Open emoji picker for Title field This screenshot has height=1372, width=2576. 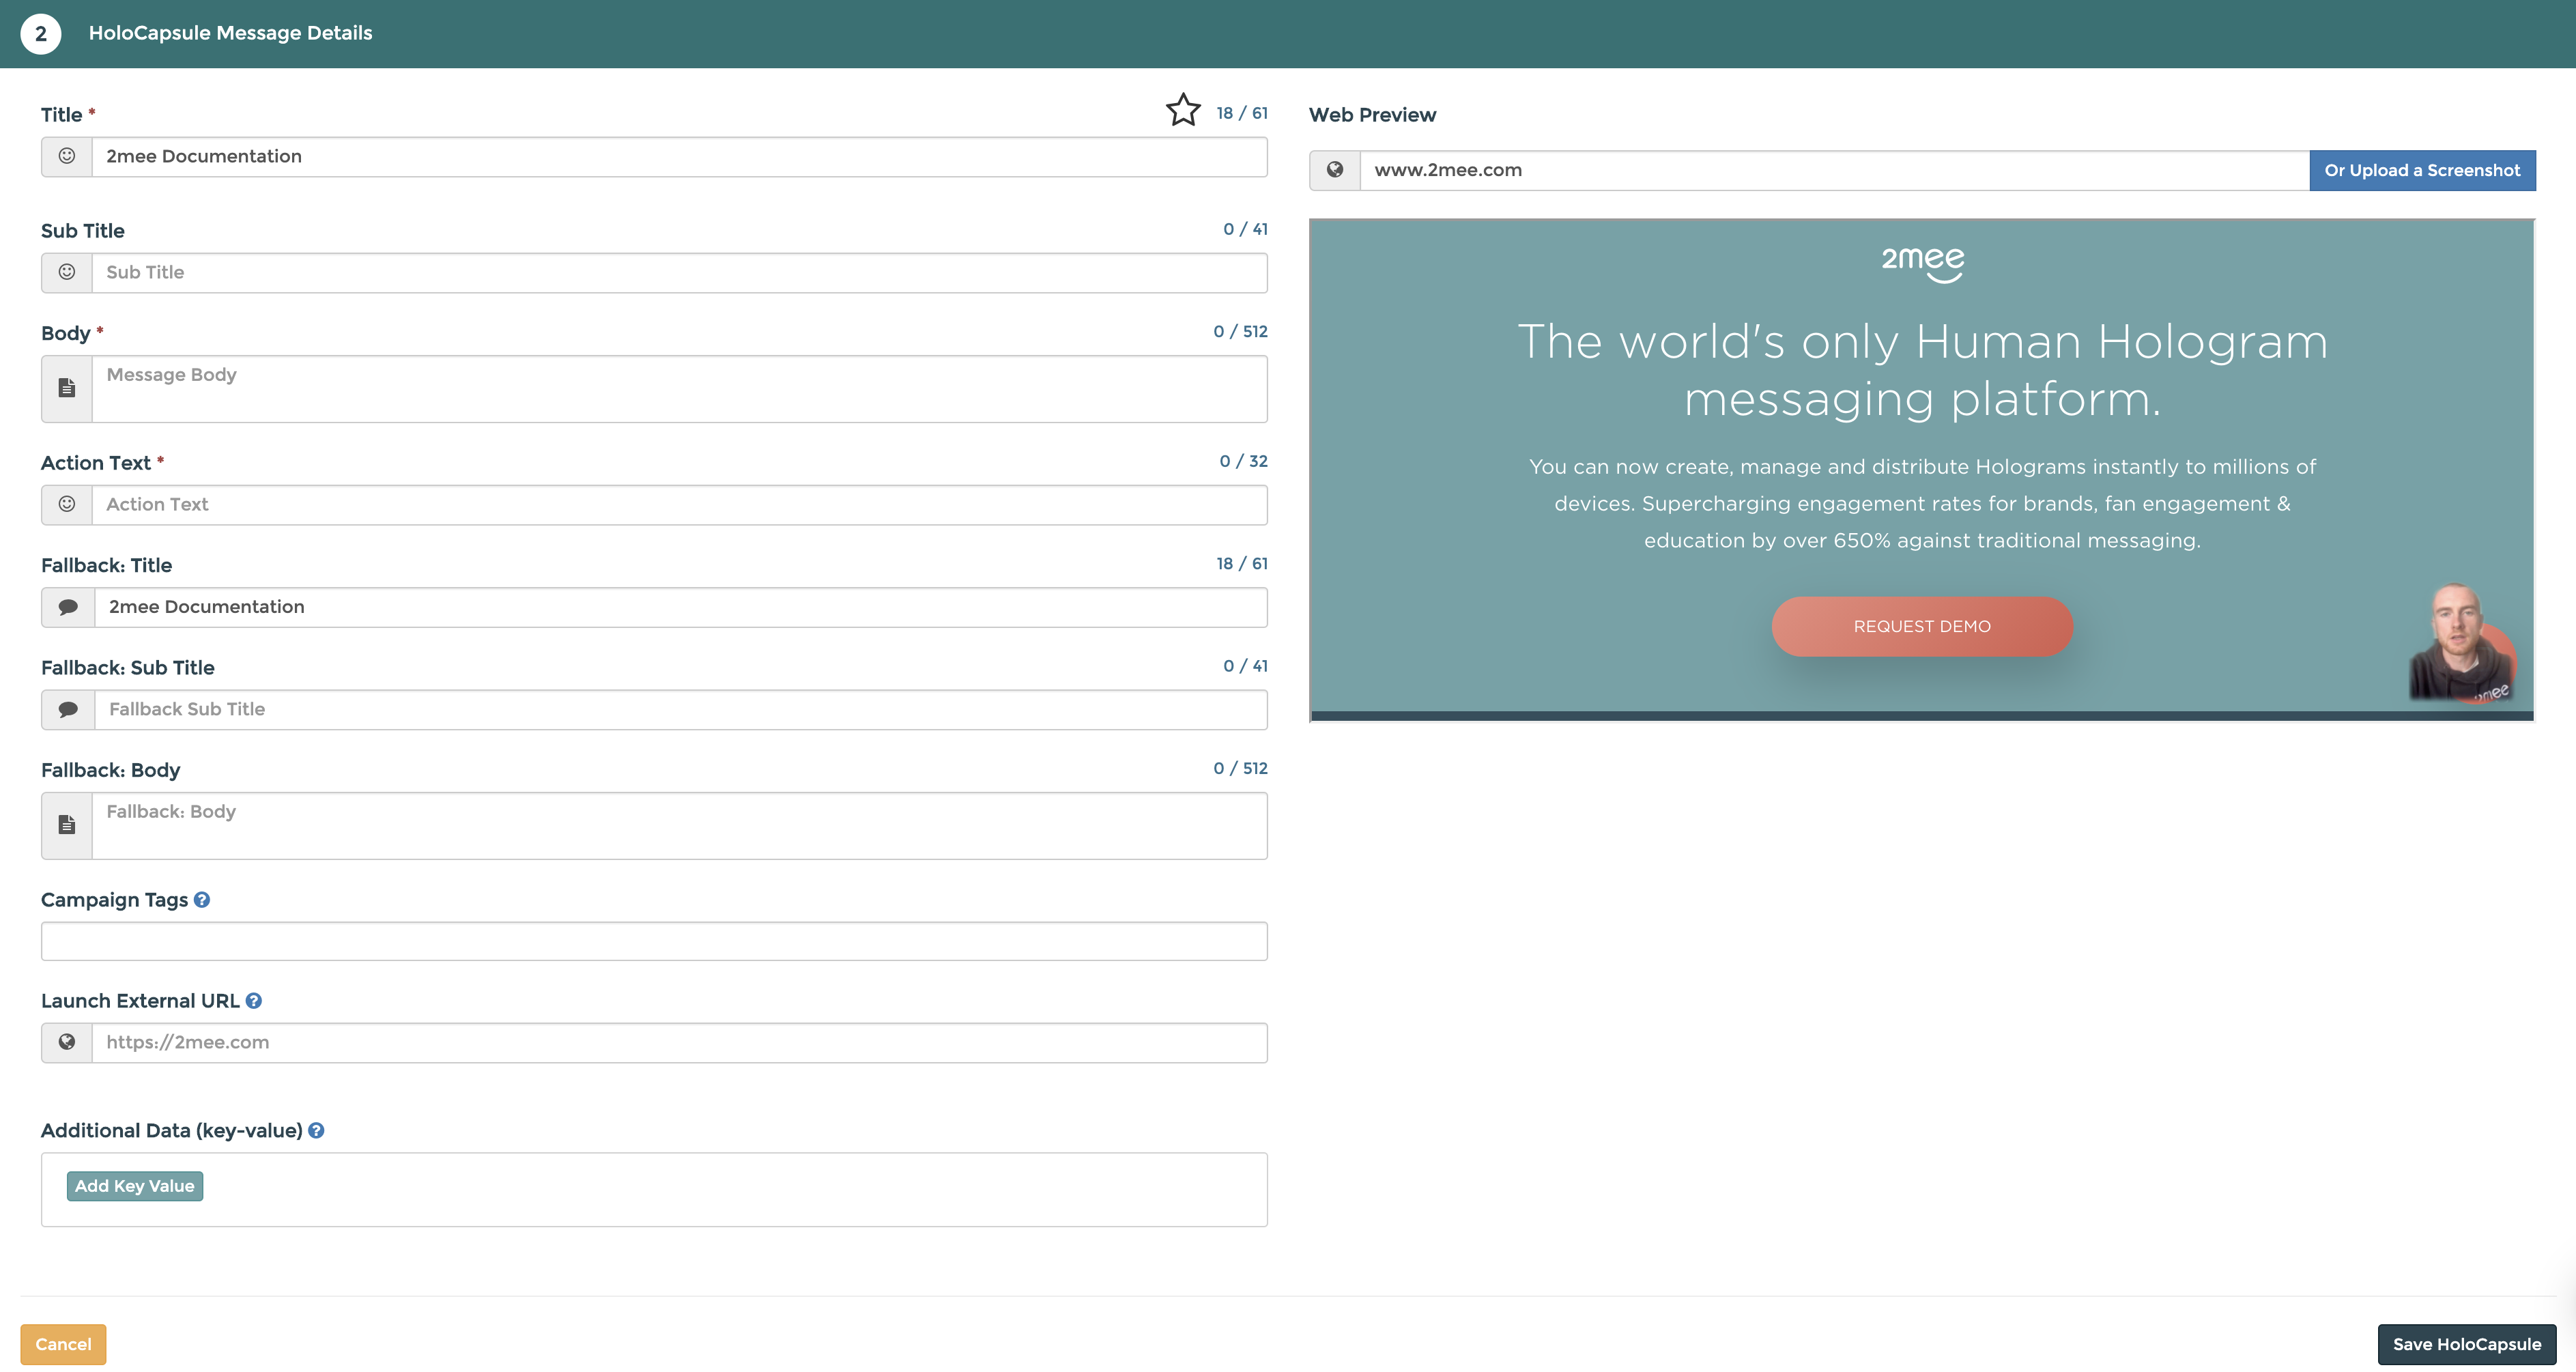(67, 156)
